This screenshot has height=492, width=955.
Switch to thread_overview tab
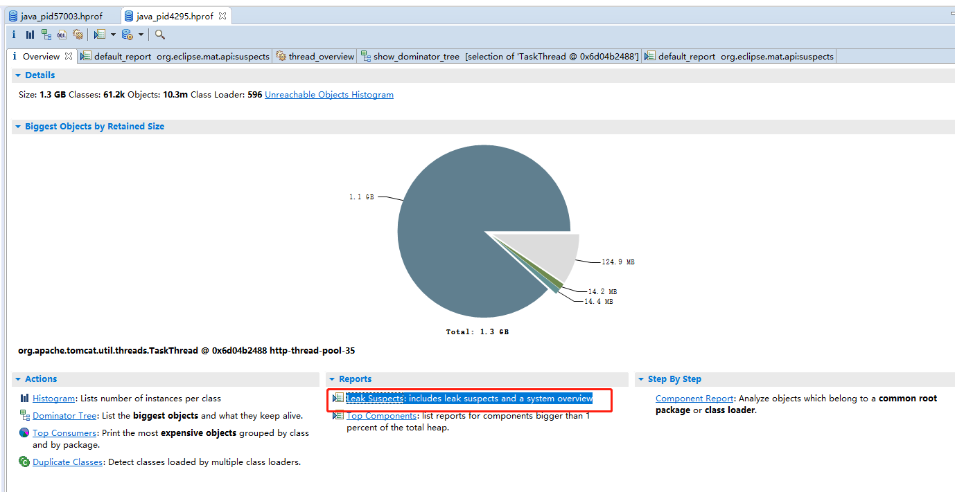pos(315,57)
